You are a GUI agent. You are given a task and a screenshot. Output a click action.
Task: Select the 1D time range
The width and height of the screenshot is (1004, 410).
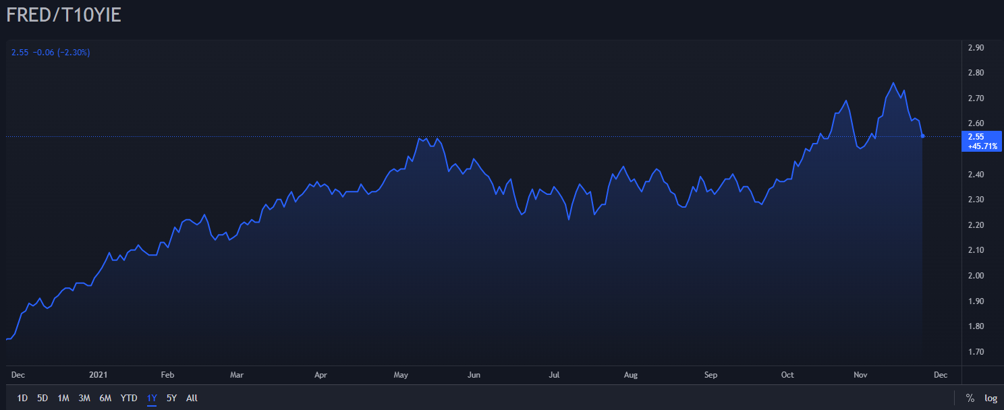(x=22, y=398)
